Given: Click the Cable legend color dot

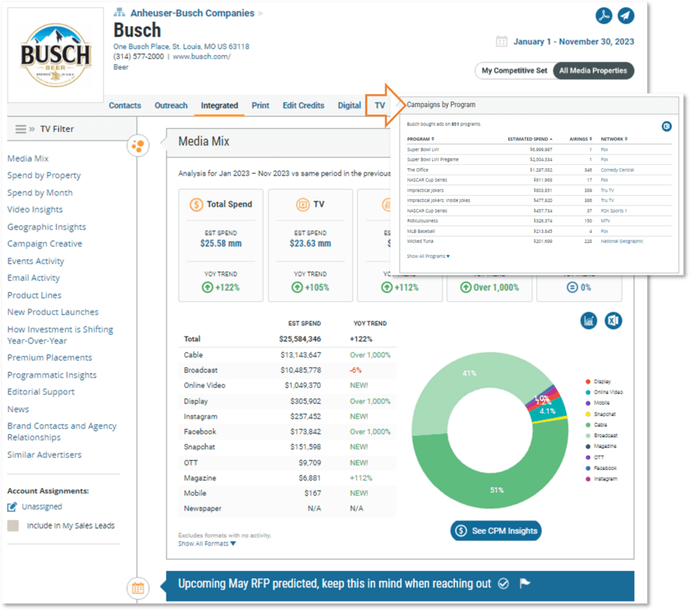Looking at the screenshot, I should pos(588,425).
